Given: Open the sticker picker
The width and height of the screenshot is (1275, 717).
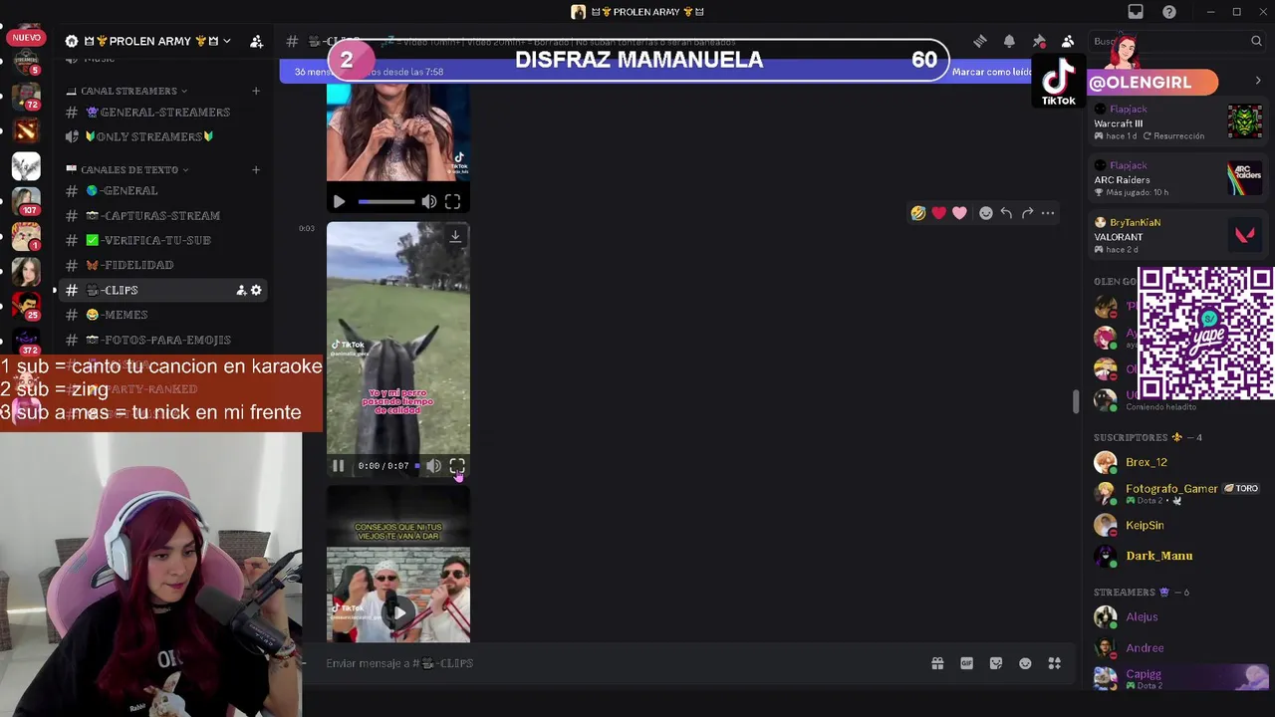Looking at the screenshot, I should click(x=996, y=663).
